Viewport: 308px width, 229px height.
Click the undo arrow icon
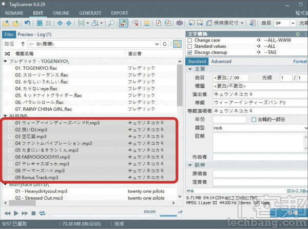click(x=27, y=23)
